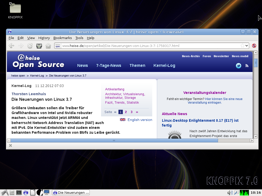Reload the current page
This screenshot has height=196, width=262.
(30, 45)
